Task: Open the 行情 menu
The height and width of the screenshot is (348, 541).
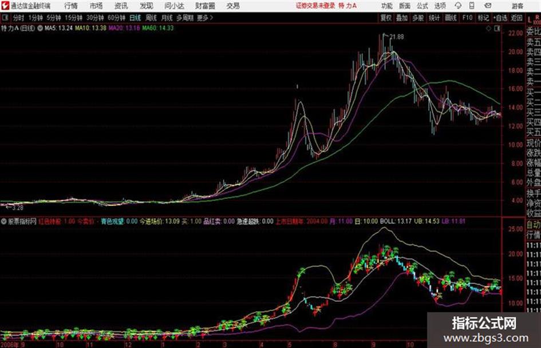Action: point(71,6)
